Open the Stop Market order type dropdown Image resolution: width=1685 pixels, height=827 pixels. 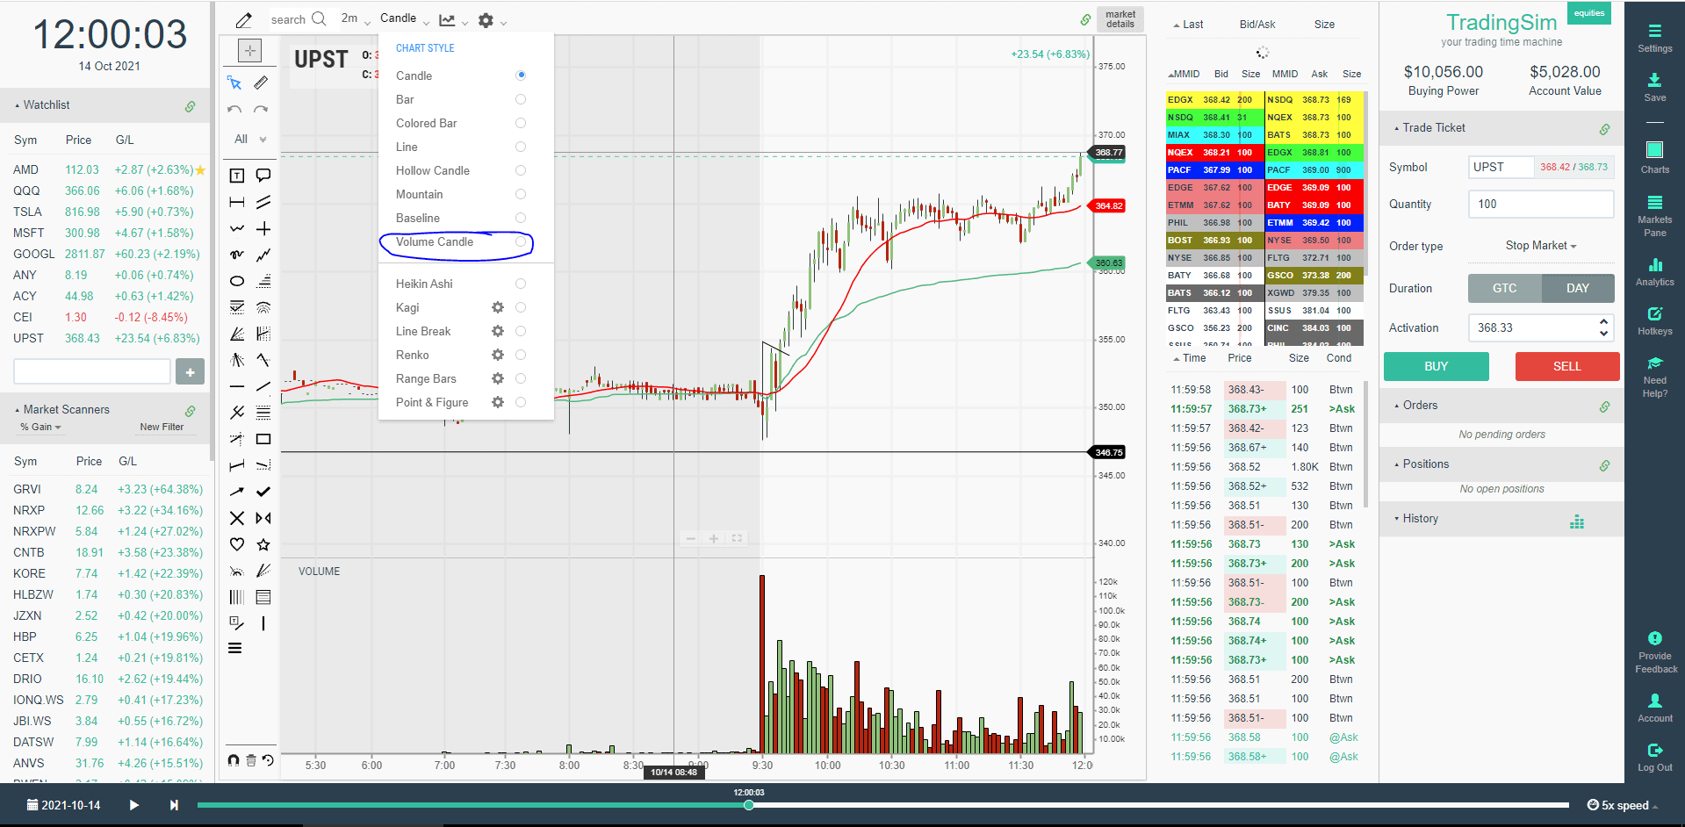point(1538,246)
